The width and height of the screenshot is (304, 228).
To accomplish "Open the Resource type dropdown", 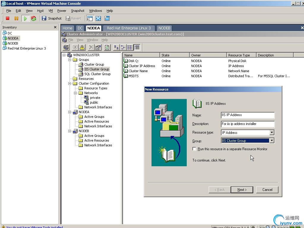I will click(x=272, y=133).
